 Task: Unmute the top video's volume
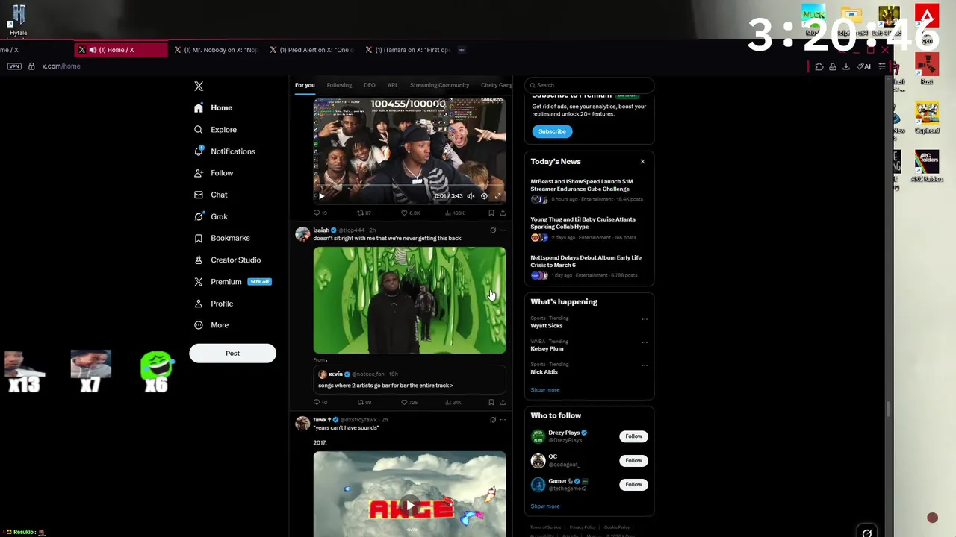[471, 196]
